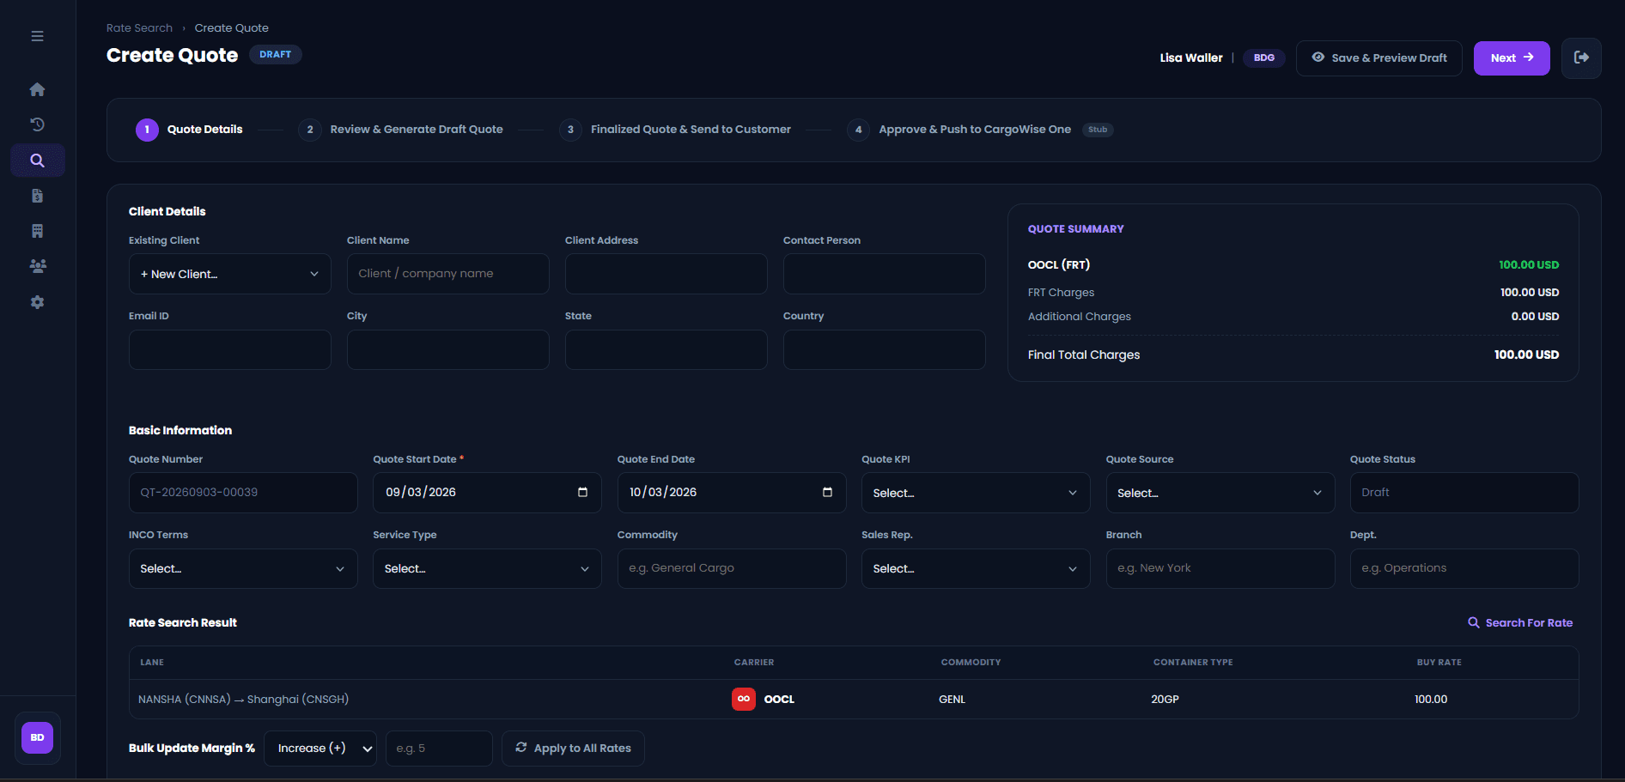Click the DRAFT badge by the title
1625x782 pixels.
point(276,54)
